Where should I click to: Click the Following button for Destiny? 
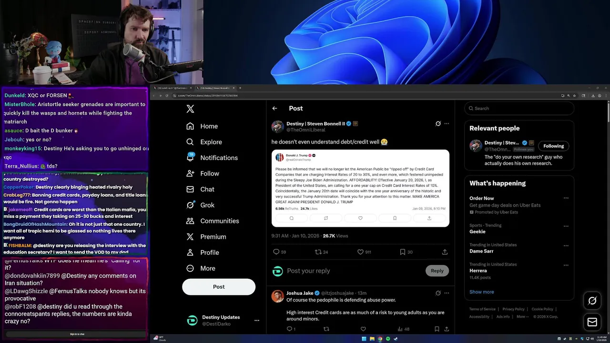(554, 146)
